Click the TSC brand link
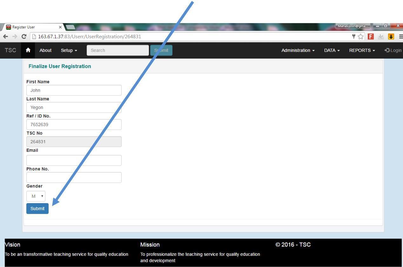 click(10, 50)
